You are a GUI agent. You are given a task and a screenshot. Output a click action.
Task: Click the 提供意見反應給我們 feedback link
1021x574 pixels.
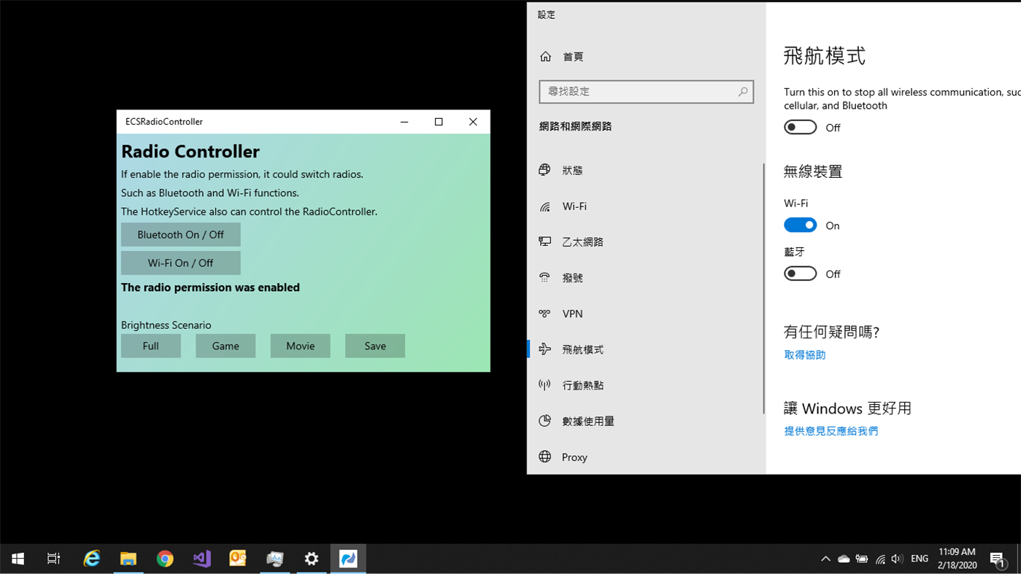point(831,430)
